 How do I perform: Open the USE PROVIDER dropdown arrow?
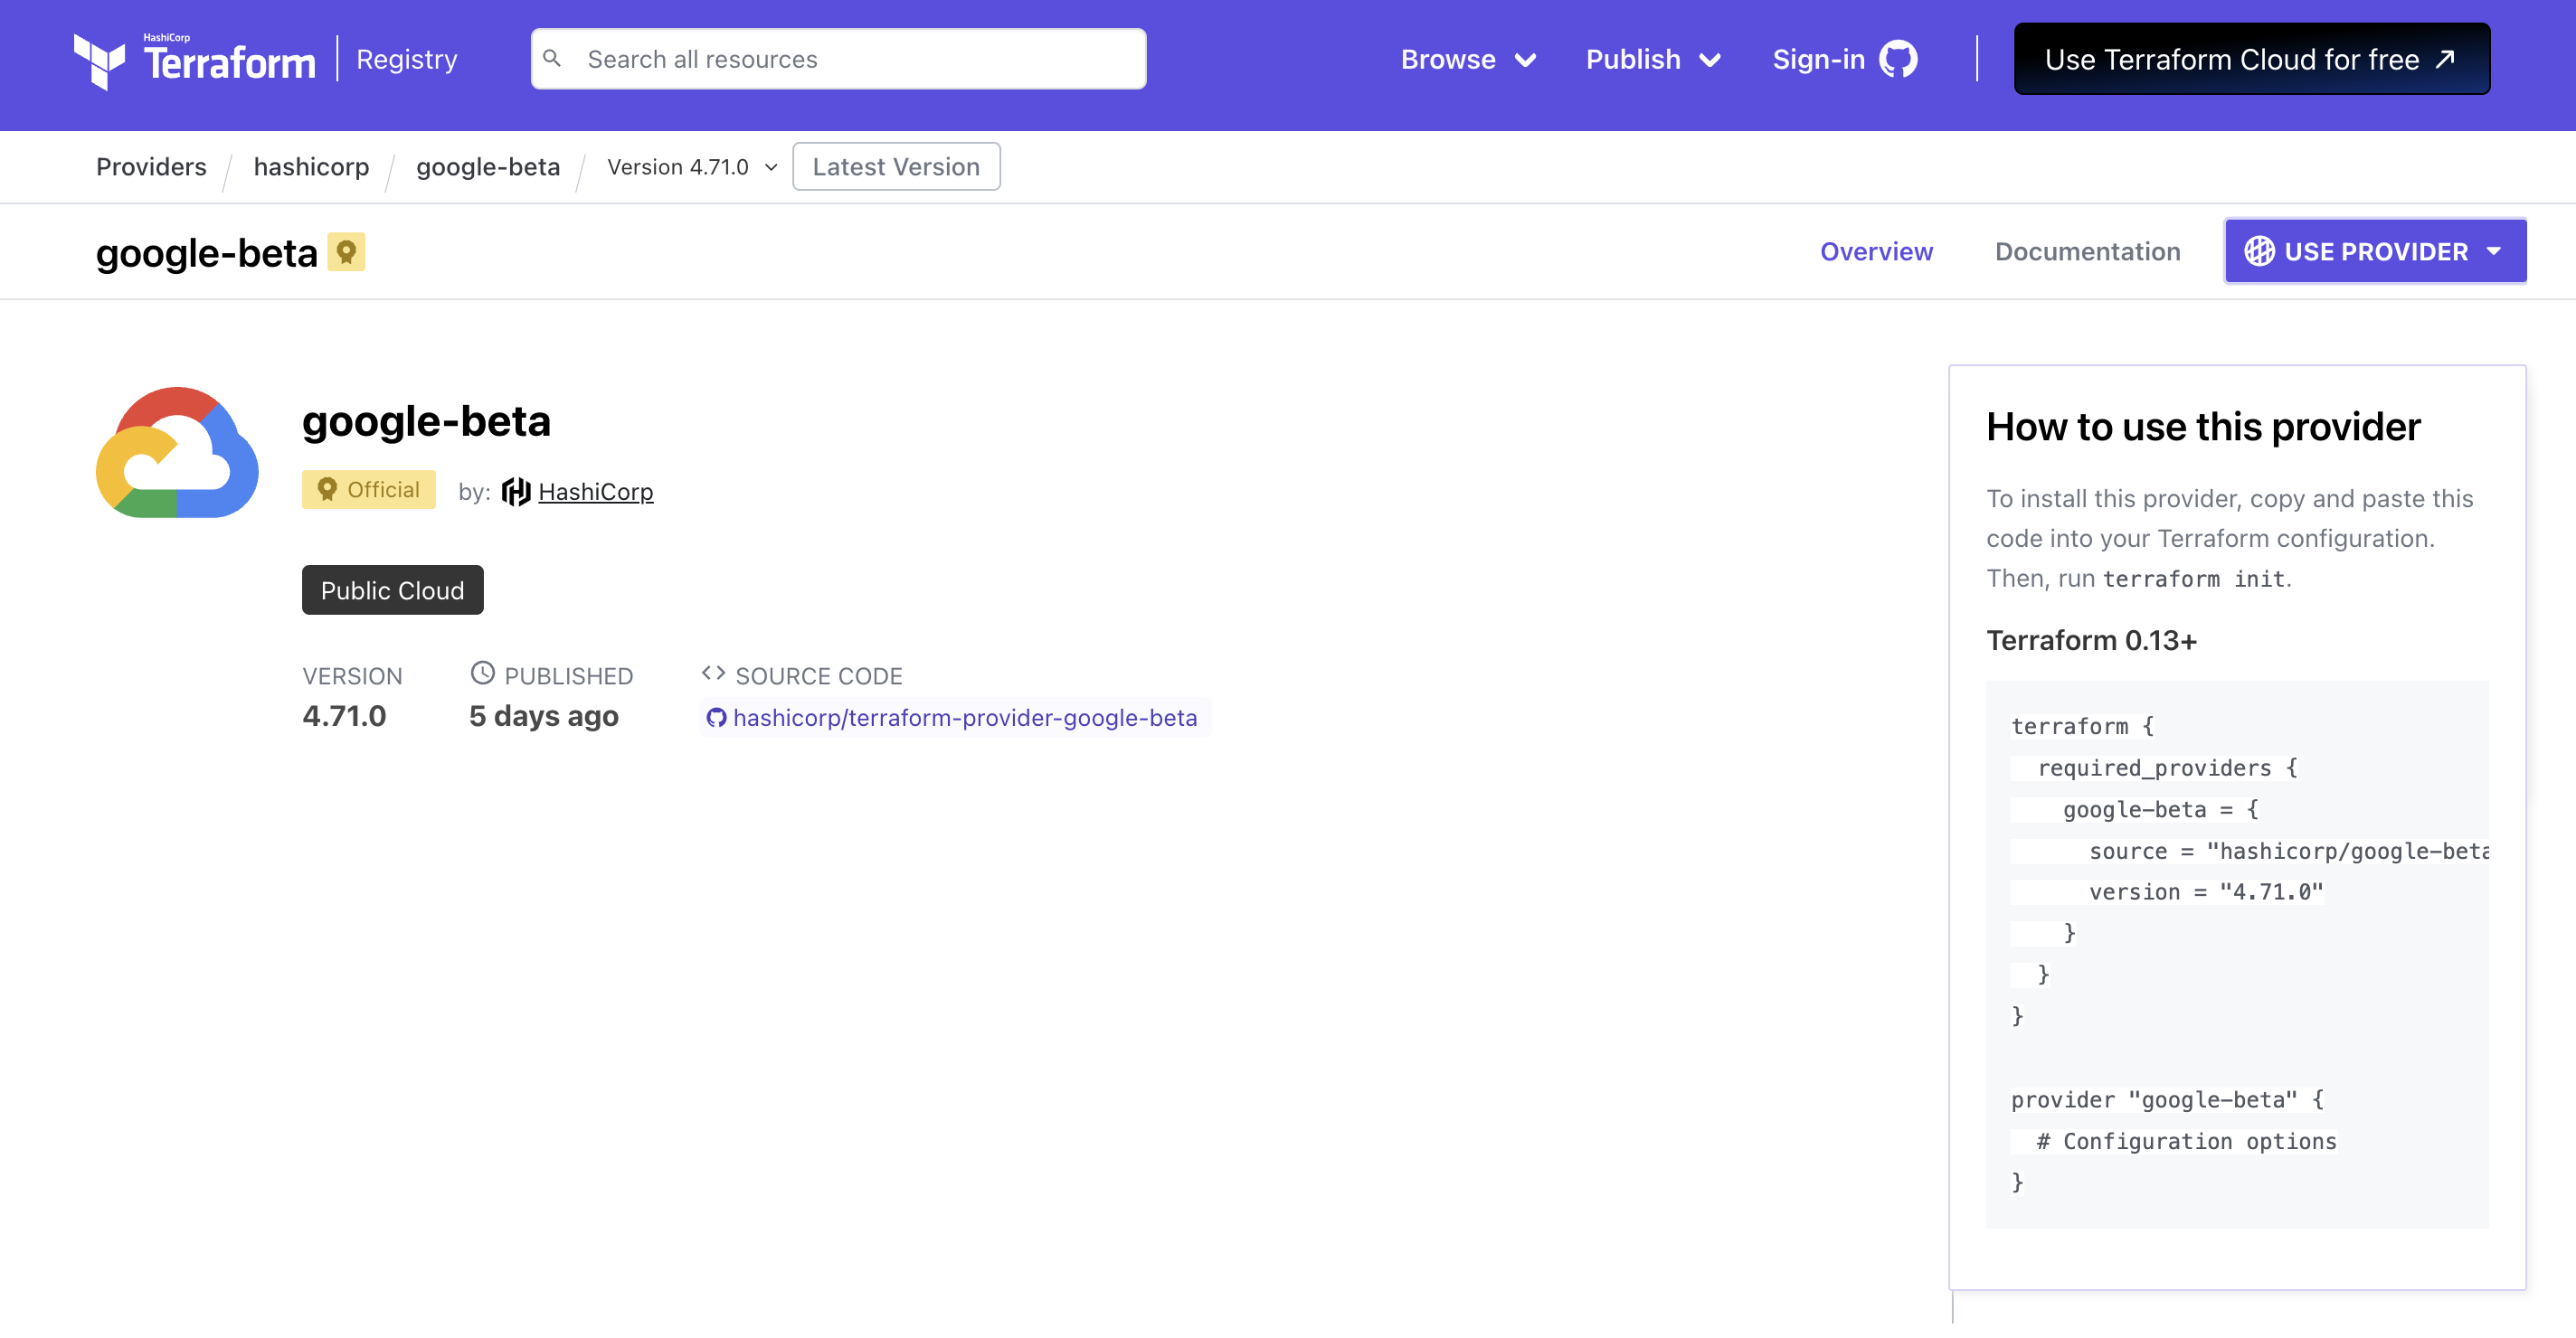[x=2494, y=250]
